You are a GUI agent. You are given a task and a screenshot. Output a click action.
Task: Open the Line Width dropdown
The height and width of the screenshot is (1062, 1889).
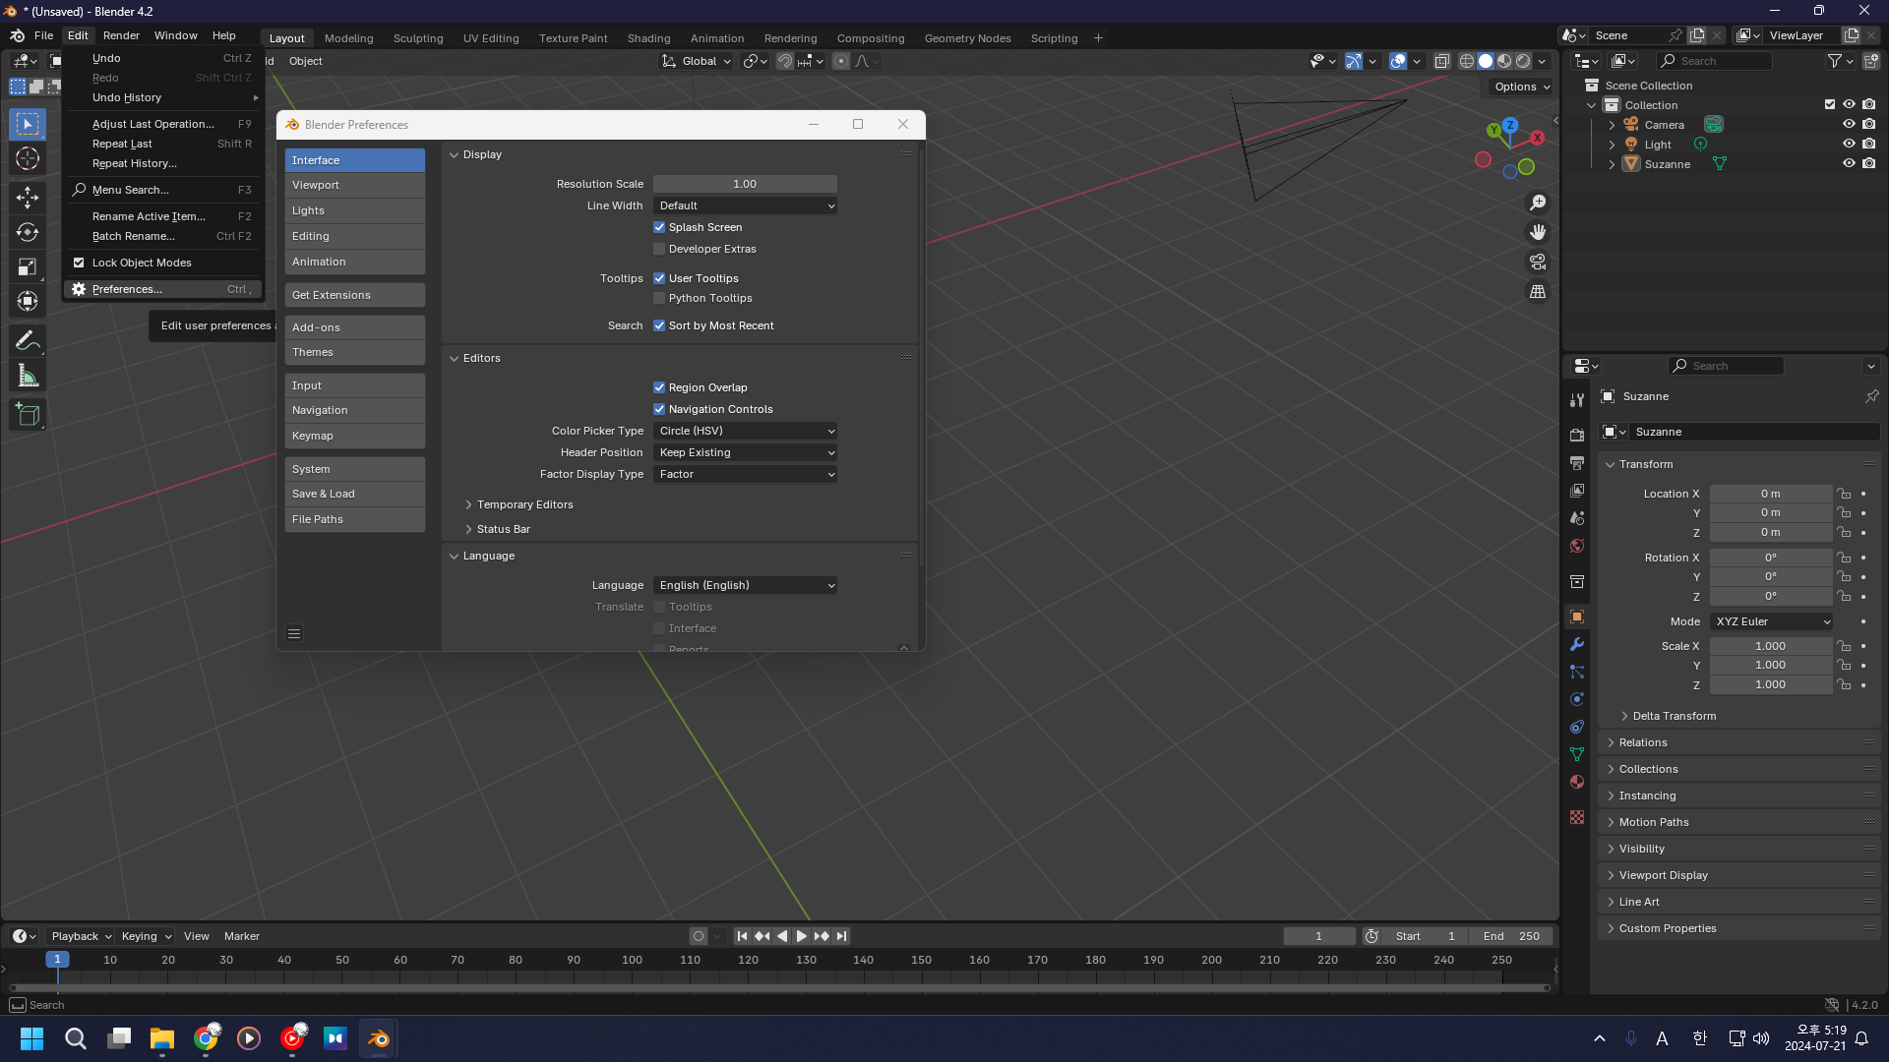[745, 206]
